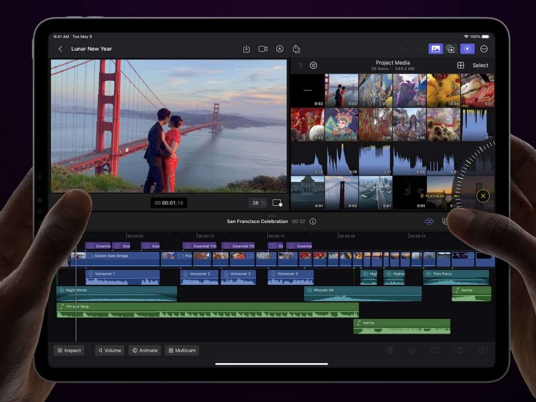Switch to Multicam view
The image size is (536, 402).
[x=181, y=350]
